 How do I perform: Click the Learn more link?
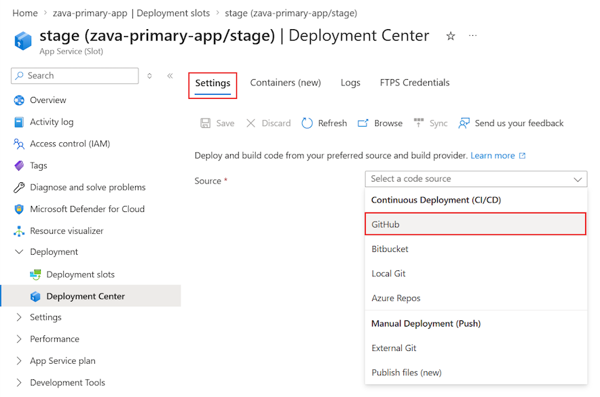point(493,155)
